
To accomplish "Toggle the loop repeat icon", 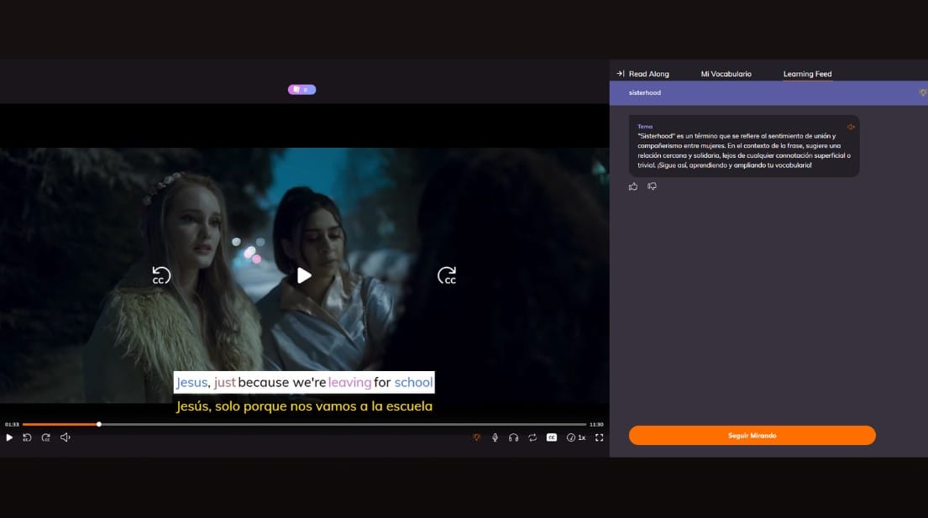I will pos(532,437).
